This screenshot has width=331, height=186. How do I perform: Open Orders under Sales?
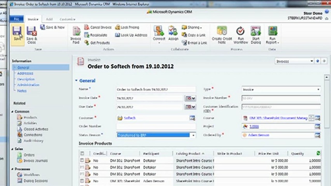pos(26,155)
